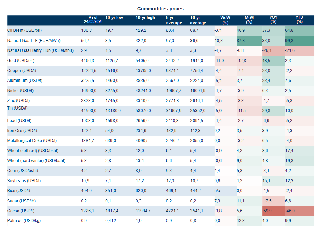Click the red -46,0 YTD cell

(x=299, y=211)
